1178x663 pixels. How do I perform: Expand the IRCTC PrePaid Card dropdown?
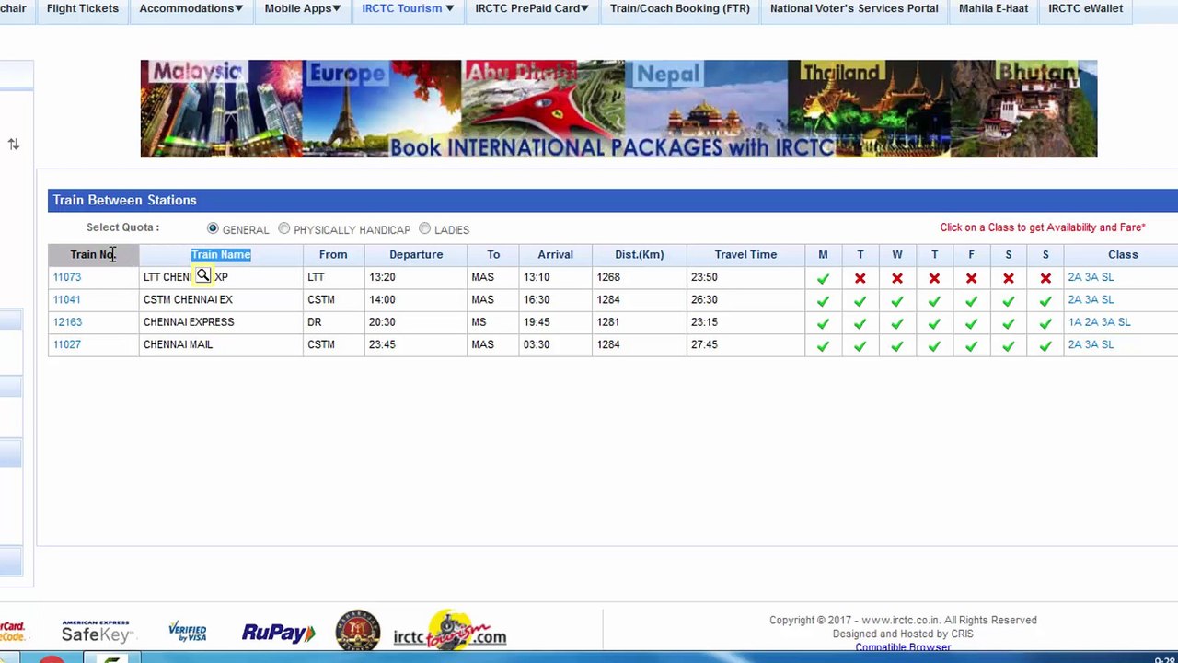532,8
